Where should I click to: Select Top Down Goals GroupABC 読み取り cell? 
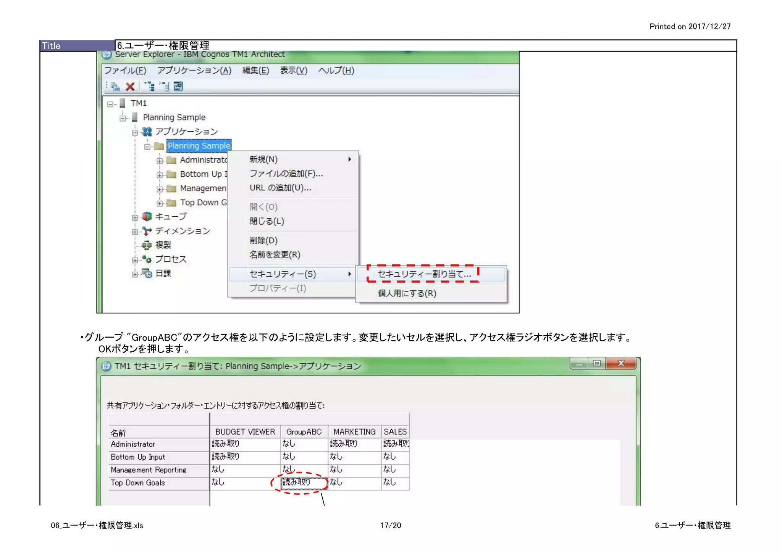tap(304, 483)
